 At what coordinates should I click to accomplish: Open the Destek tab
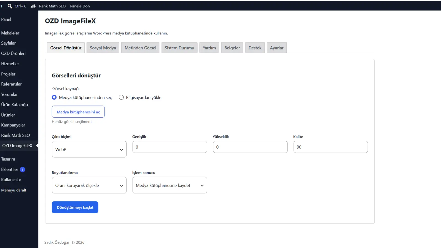point(255,48)
